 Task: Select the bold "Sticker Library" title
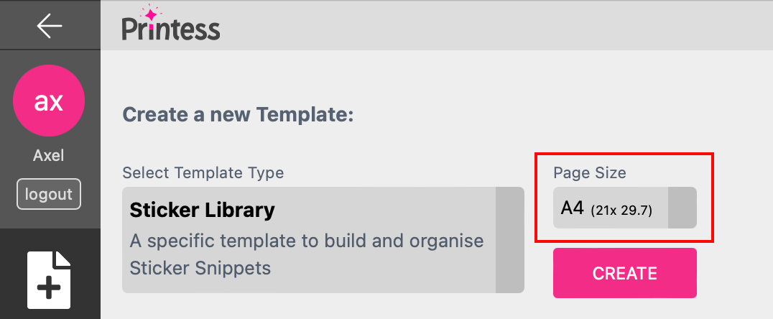click(x=202, y=211)
